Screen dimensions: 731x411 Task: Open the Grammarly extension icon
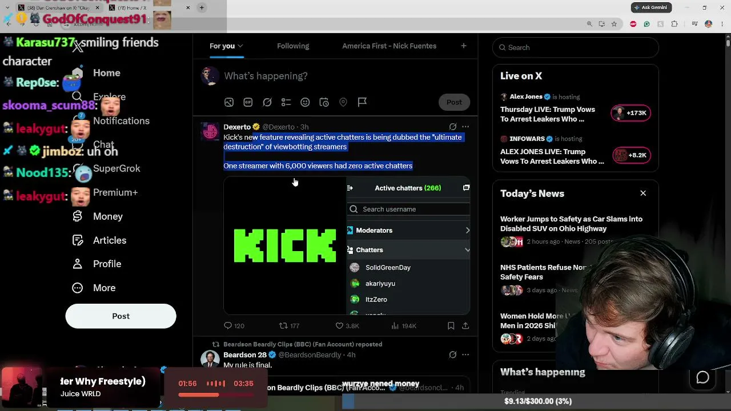coord(646,24)
